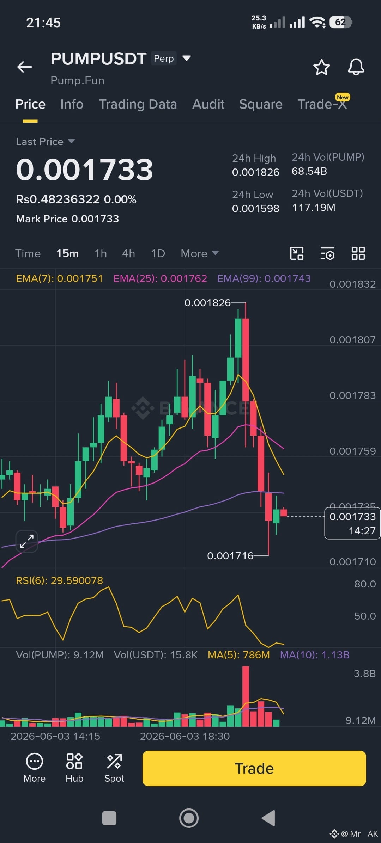The image size is (381, 843).
Task: Open the multi-chart grid layout icon
Action: (358, 253)
